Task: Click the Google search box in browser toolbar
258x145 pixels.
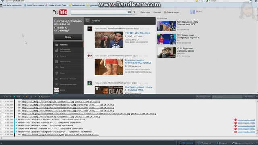Action: [229, 1]
